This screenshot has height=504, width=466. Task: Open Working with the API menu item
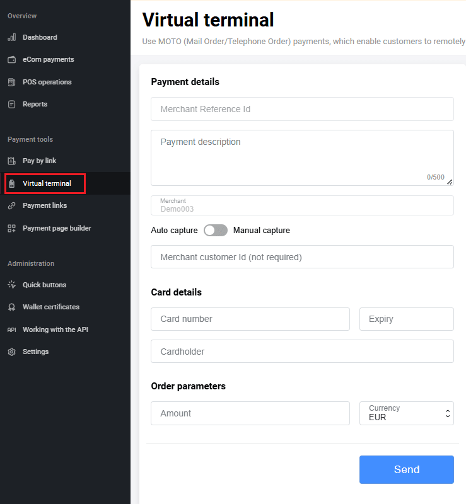click(x=55, y=329)
